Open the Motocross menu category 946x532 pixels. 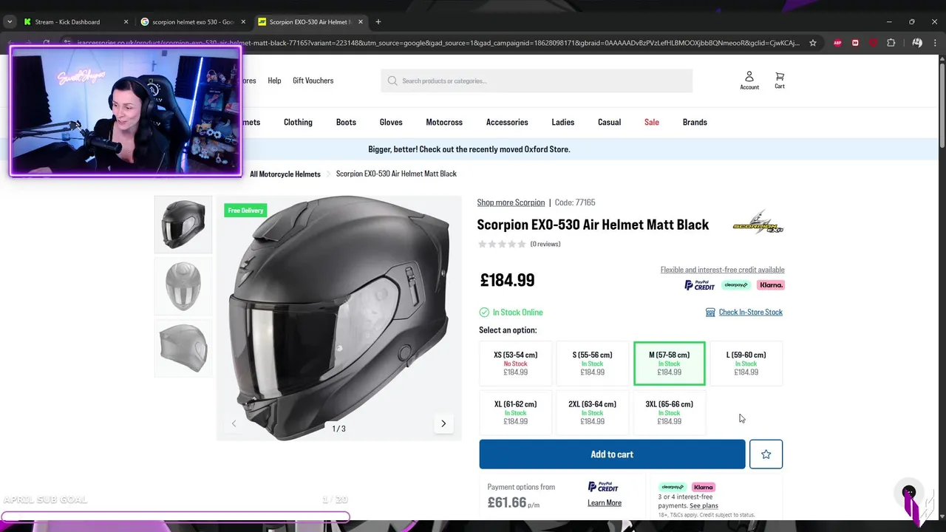(x=444, y=122)
